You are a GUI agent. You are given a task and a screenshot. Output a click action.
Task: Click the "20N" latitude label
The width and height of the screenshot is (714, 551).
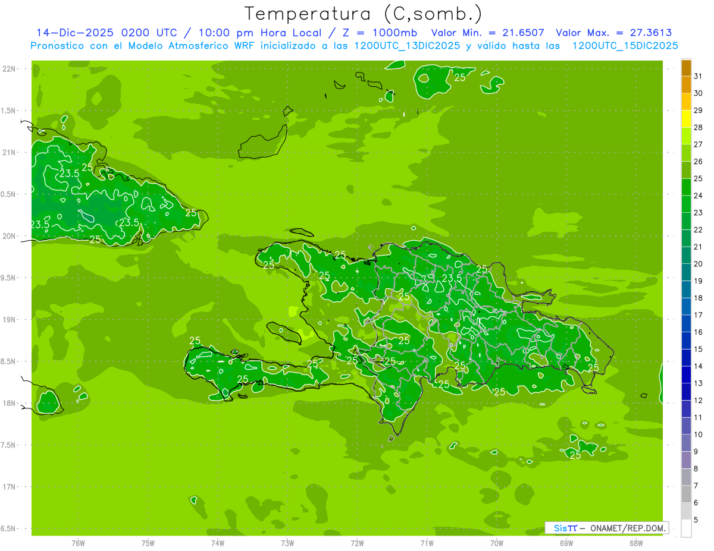coord(8,236)
